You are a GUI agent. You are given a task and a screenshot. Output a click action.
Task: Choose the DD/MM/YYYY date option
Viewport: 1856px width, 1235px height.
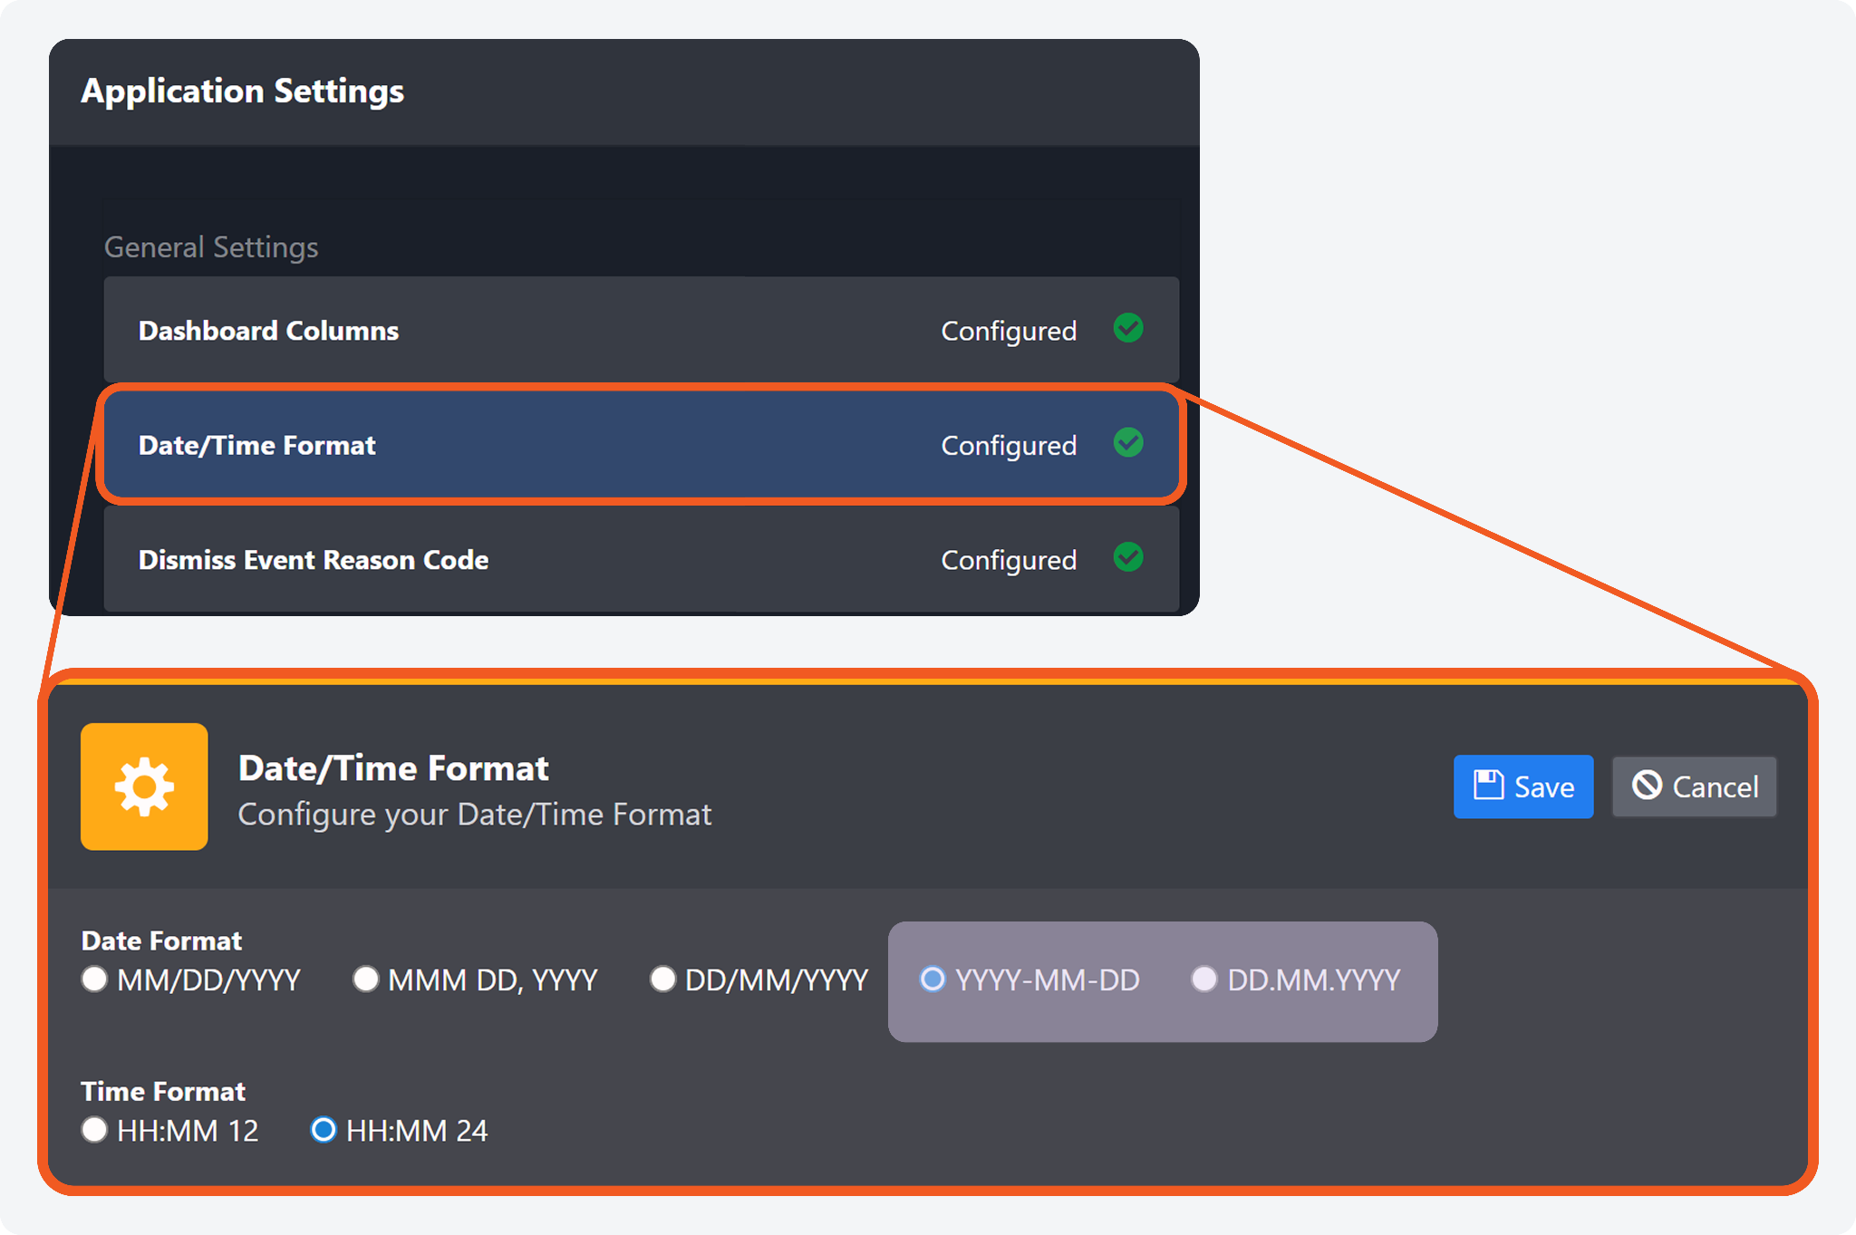(x=662, y=979)
